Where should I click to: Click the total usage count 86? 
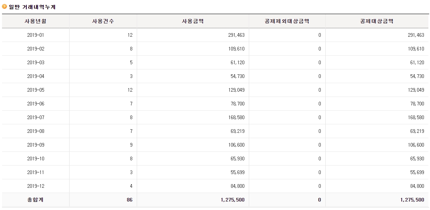[129, 200]
